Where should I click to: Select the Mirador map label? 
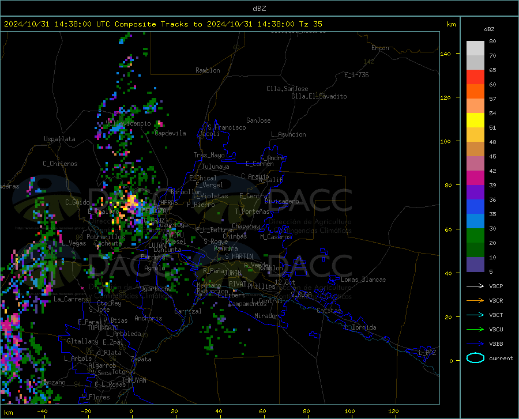[266, 316]
